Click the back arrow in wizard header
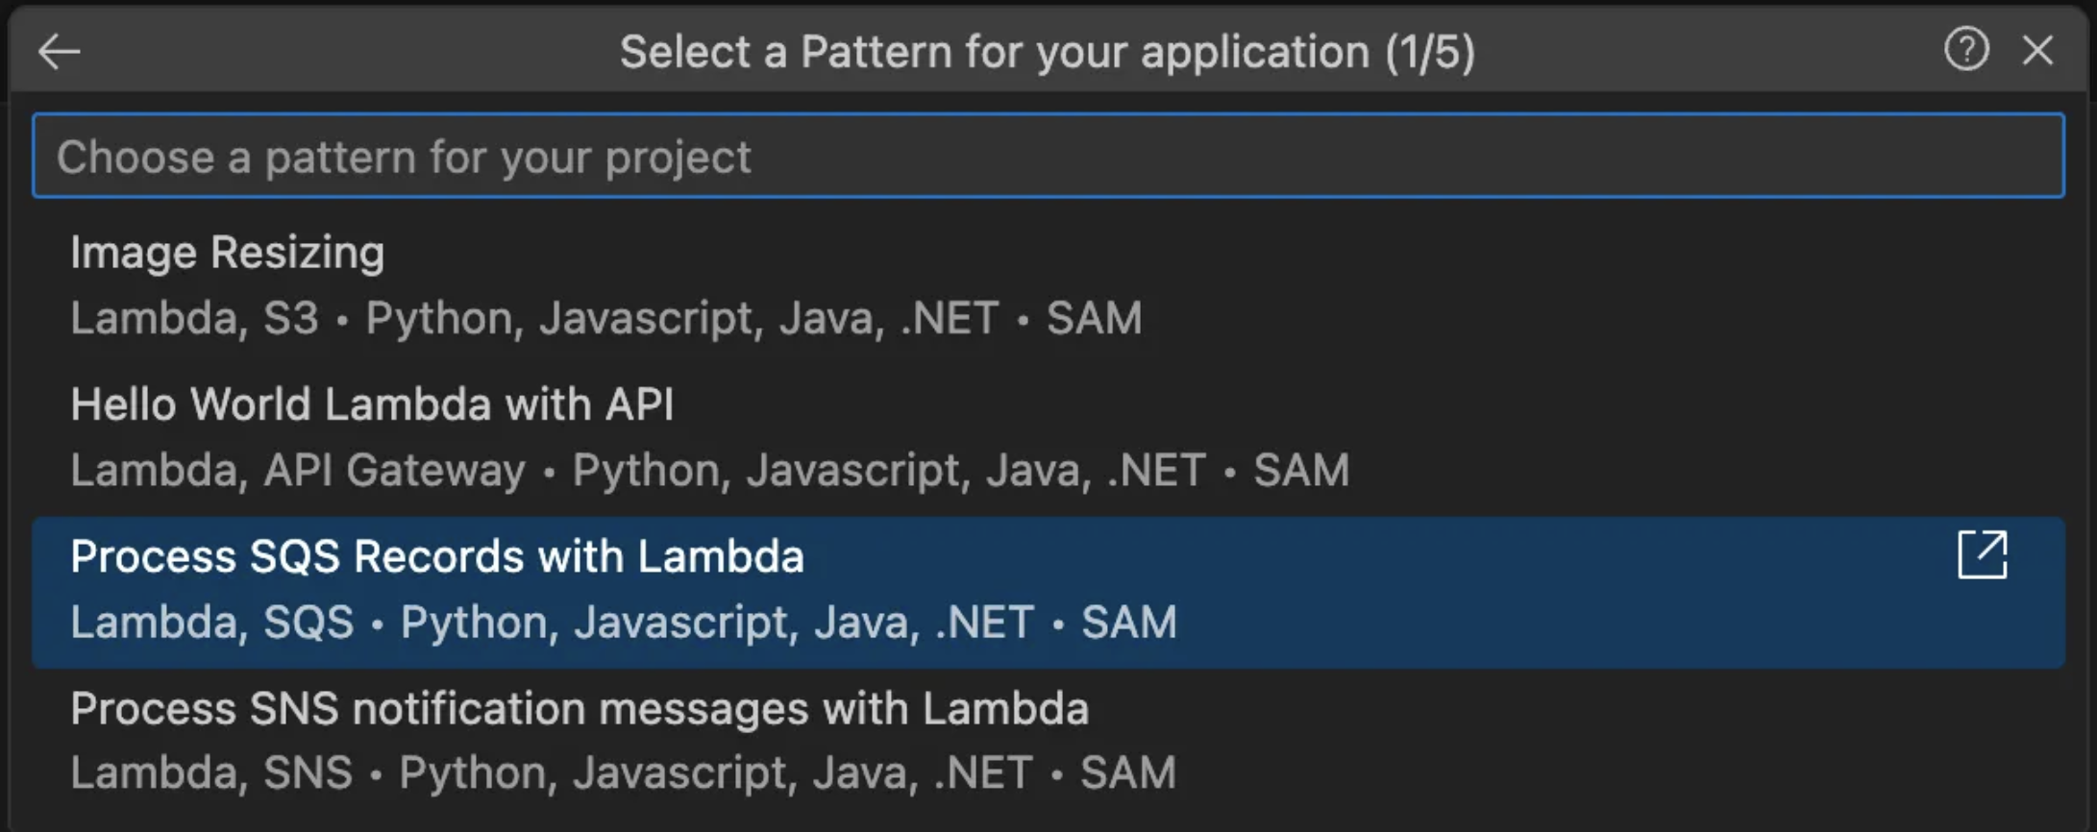 coord(60,52)
